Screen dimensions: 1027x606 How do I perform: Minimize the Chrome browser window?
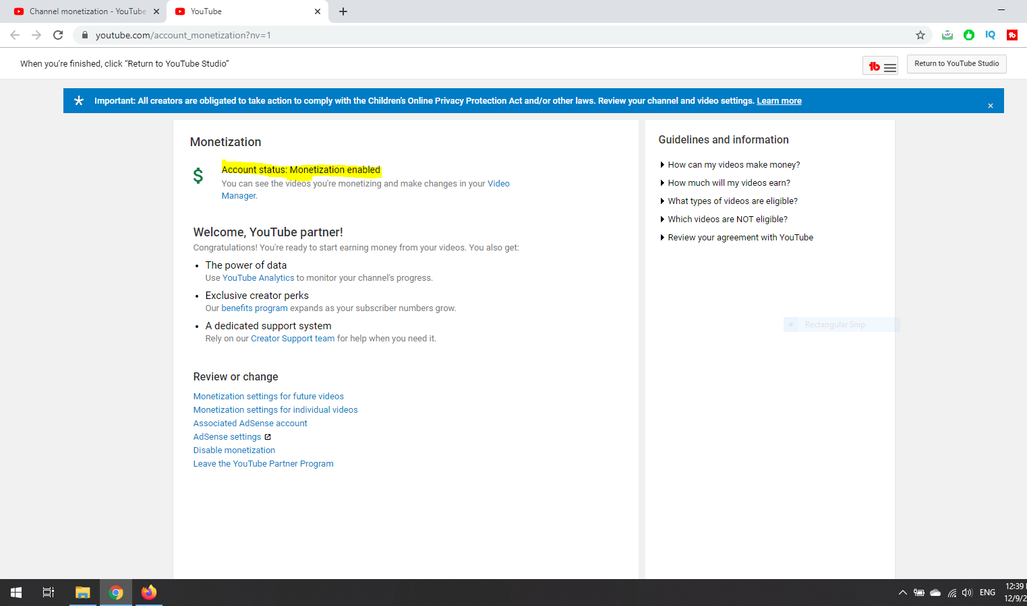(1001, 10)
